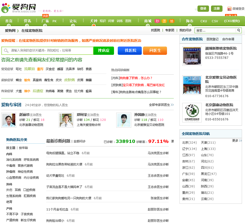Click 全部问诊 link beside 最新诊断问题
The width and height of the screenshot is (245, 223).
click(x=79, y=141)
